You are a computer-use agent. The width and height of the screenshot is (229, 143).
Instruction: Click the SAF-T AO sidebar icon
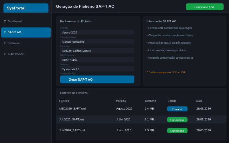(x=5, y=32)
